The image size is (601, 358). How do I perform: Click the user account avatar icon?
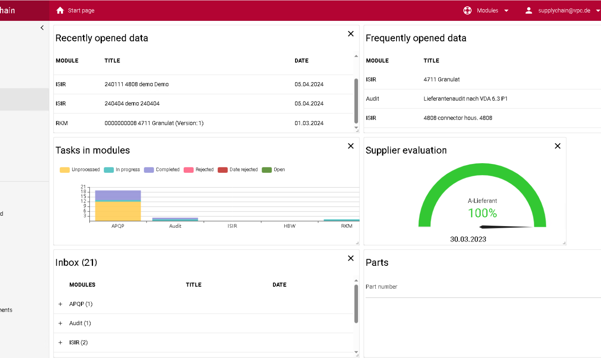(528, 10)
